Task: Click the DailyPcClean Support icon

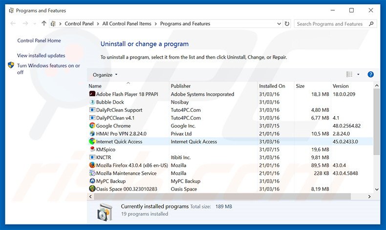Action: click(92, 110)
